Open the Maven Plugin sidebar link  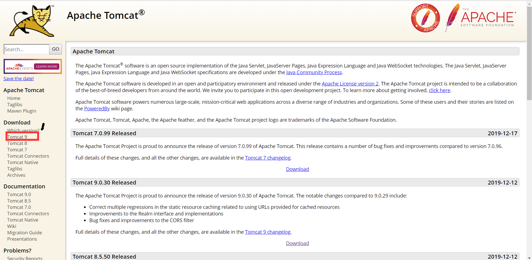click(22, 111)
